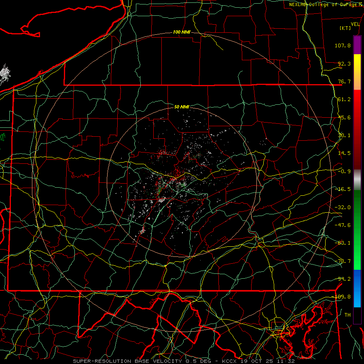Click the -47.6 value on the velocity scale
This screenshot has height=364, width=364.
pos(343,225)
